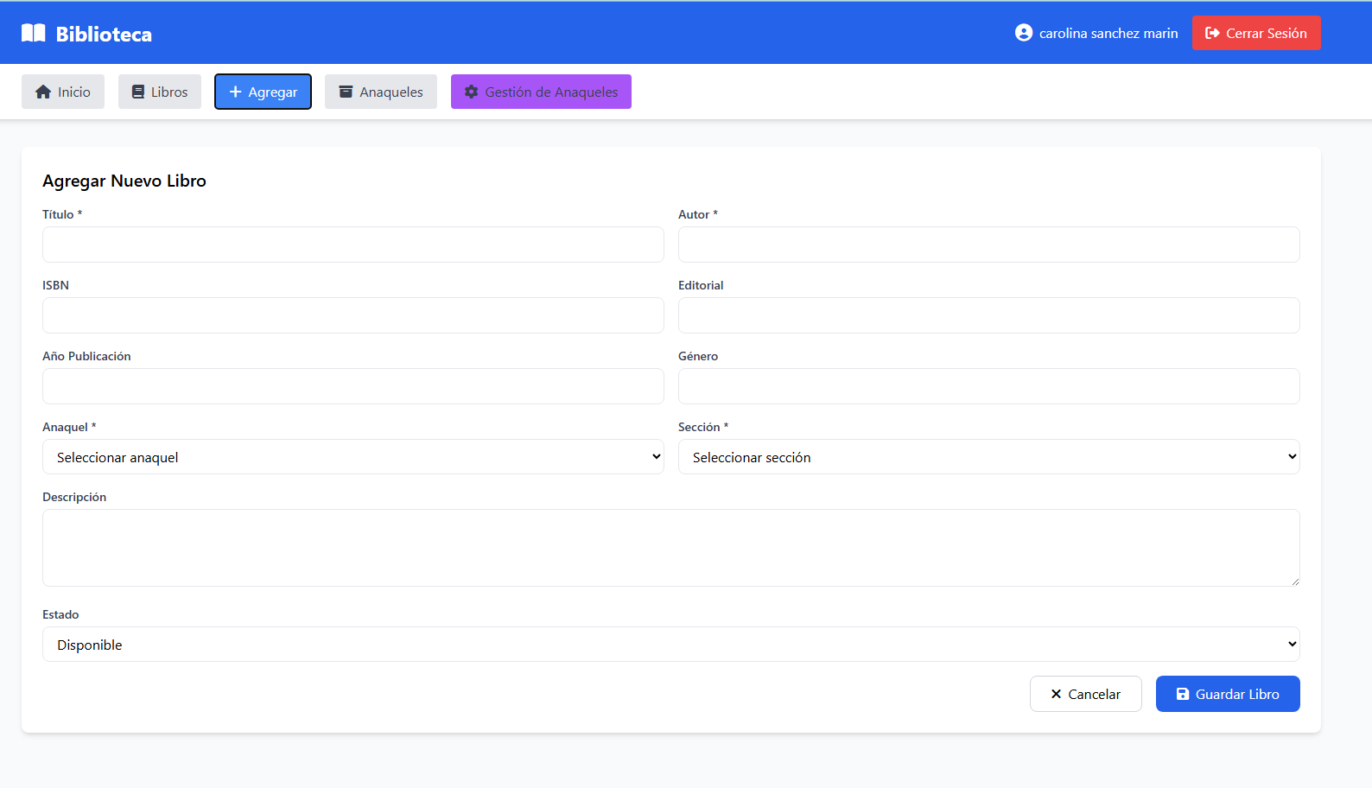Click the floppy disk save icon
The width and height of the screenshot is (1372, 788).
(x=1183, y=694)
